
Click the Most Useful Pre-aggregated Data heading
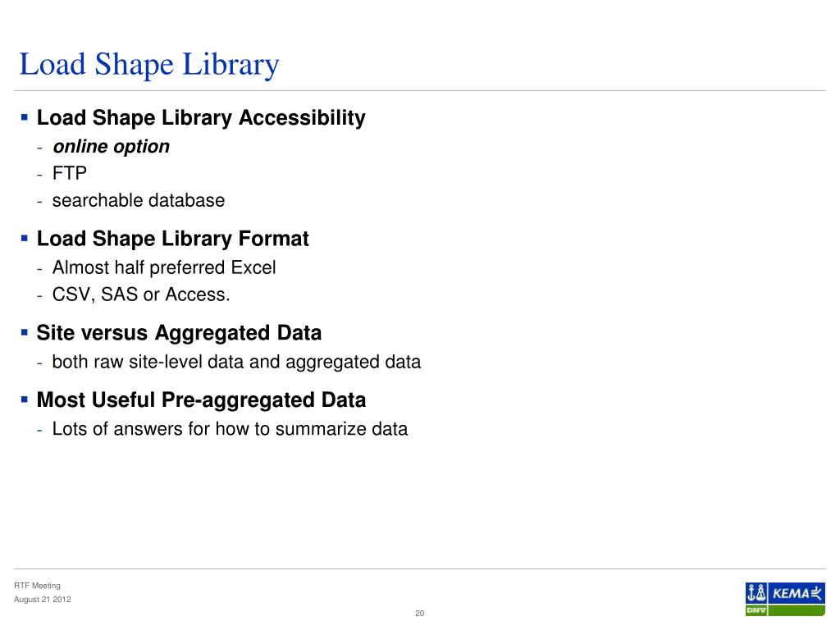pyautogui.click(x=201, y=400)
